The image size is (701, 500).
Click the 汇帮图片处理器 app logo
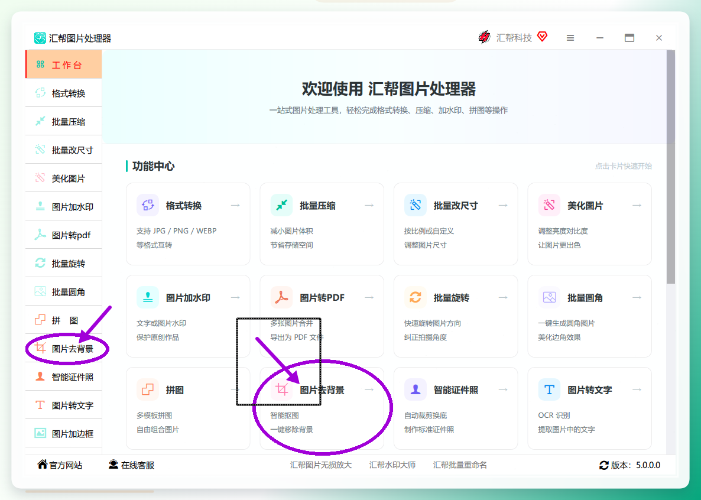[x=40, y=38]
